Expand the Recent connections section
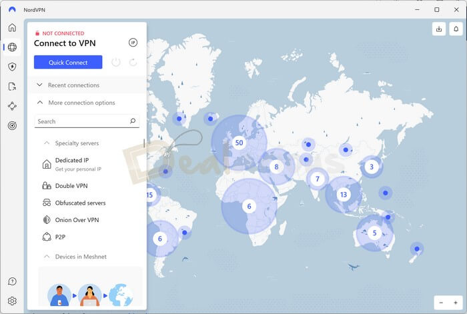This screenshot has height=314, width=467. 87,85
